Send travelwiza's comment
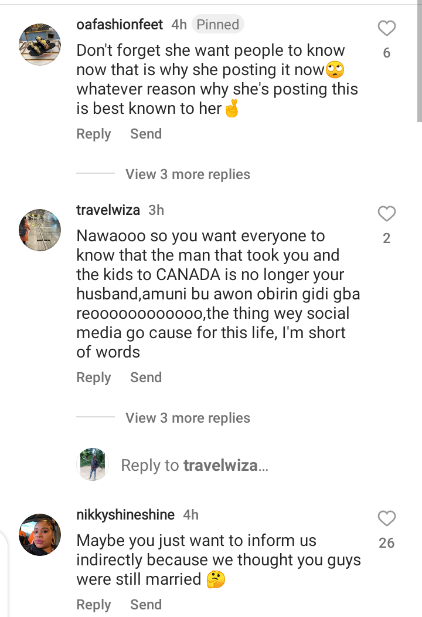Screen dimensions: 422x617 [x=146, y=377]
